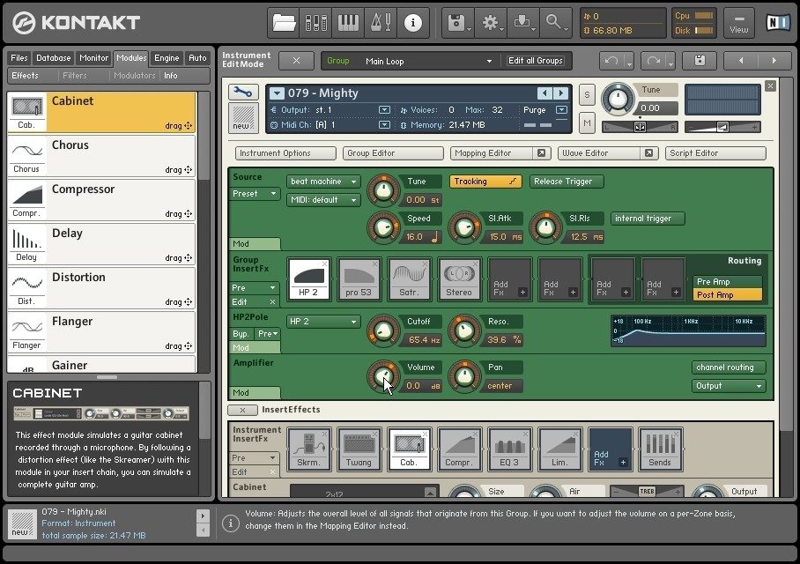Open the Sends effect slot
The width and height of the screenshot is (800, 564).
click(660, 449)
